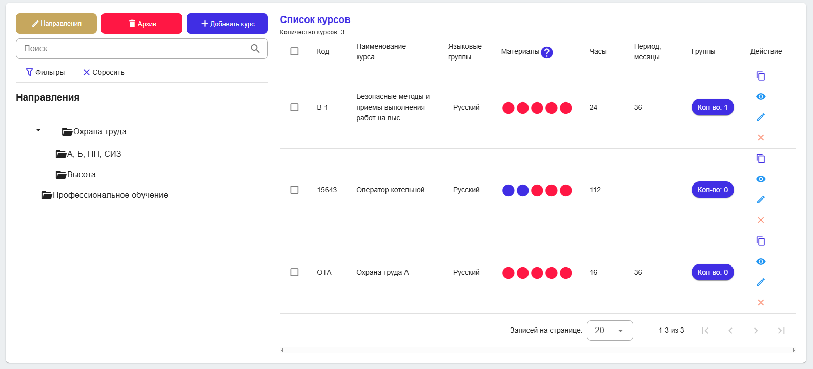Click the horizontal scrollbar left arrow
The height and width of the screenshot is (369, 813).
[282, 350]
